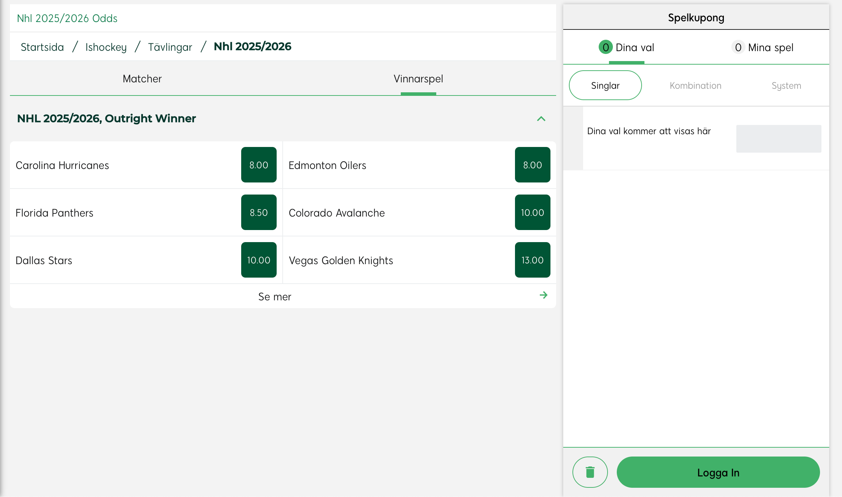Select the Singlar bet type
Screen dimensions: 842x497
tap(605, 86)
